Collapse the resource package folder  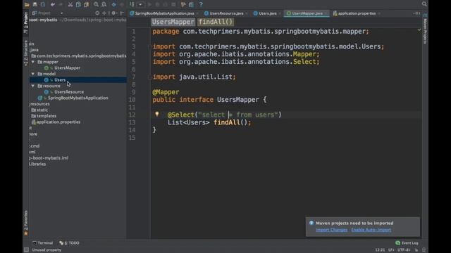pos(33,86)
